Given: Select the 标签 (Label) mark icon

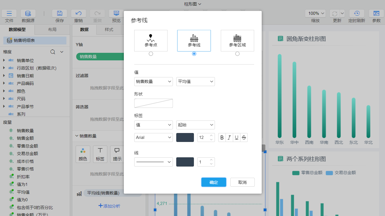Looking at the screenshot, I should click(100, 154).
